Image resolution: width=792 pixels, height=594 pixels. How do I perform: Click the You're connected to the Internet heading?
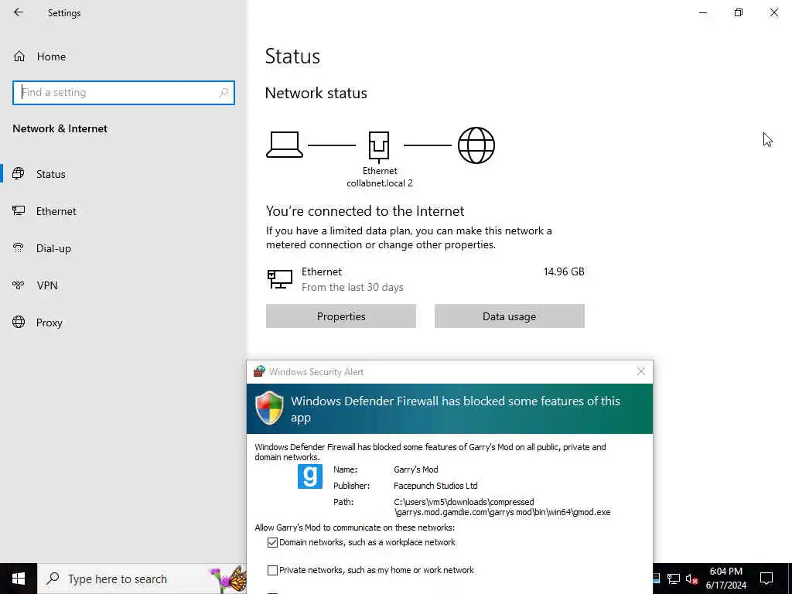365,211
